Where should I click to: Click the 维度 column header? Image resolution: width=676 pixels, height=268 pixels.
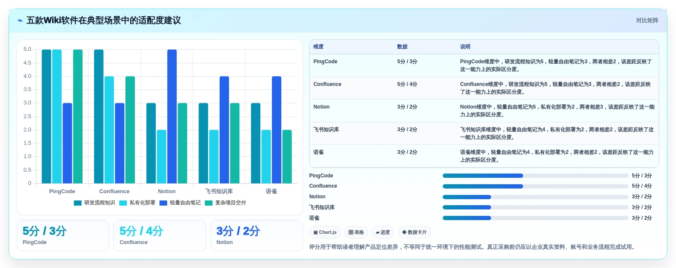point(319,47)
